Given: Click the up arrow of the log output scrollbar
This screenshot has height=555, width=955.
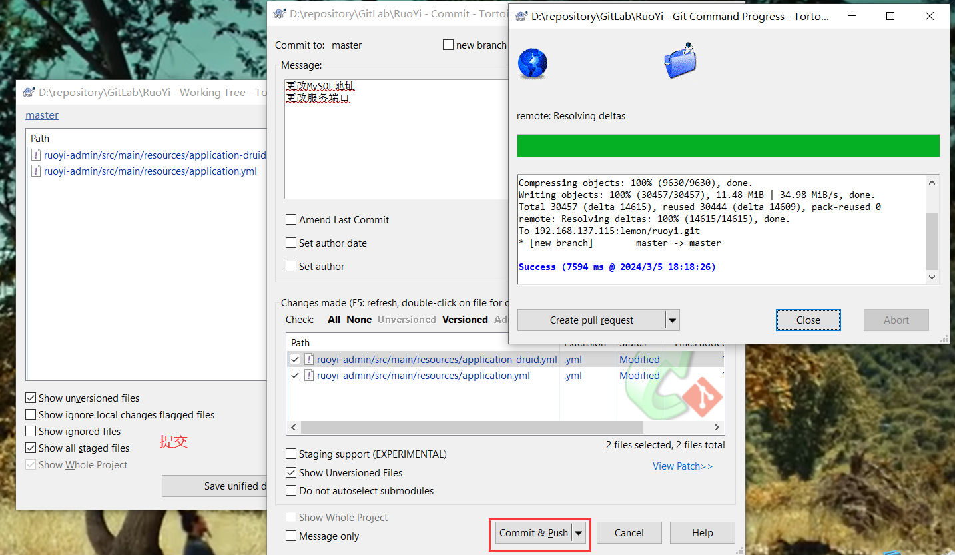Looking at the screenshot, I should coord(932,182).
